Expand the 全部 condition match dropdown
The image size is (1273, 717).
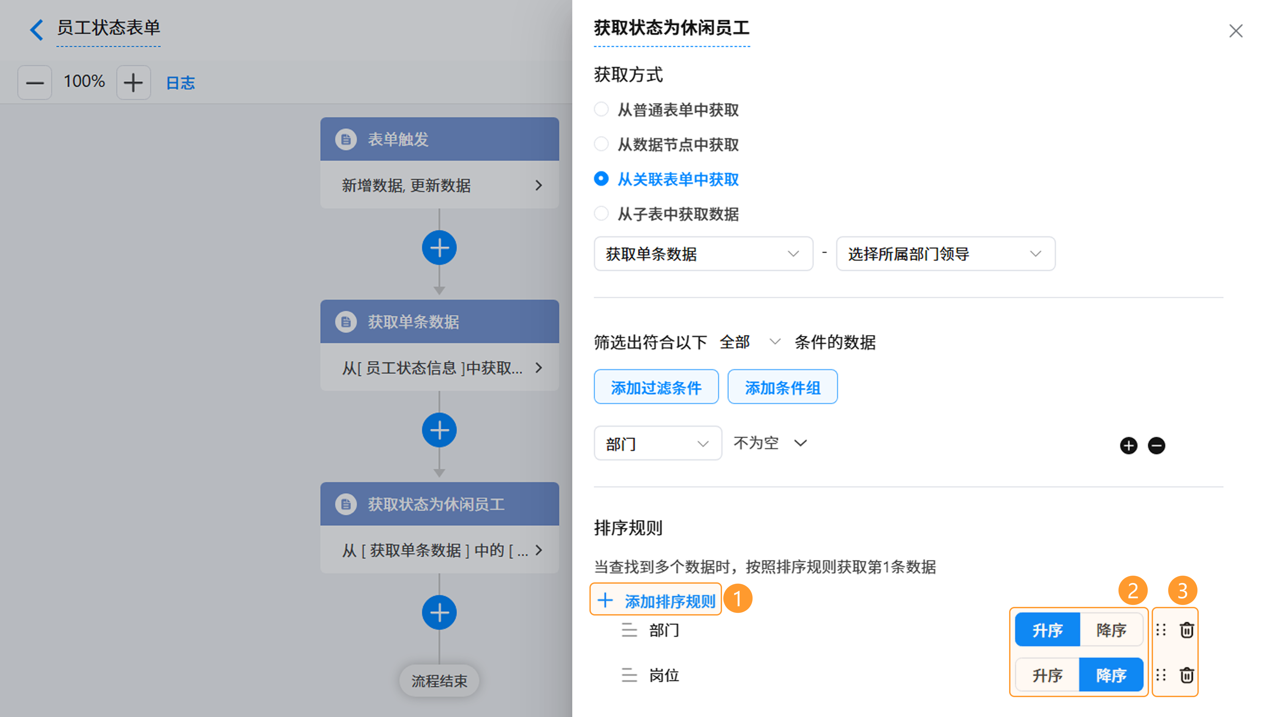pos(750,342)
